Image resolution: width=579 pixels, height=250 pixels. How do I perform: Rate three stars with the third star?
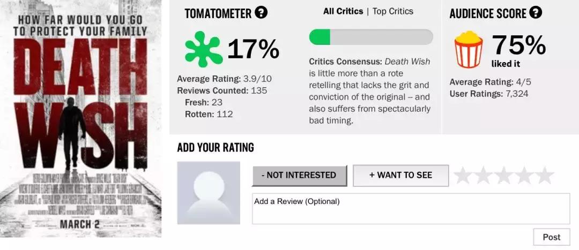coord(504,175)
